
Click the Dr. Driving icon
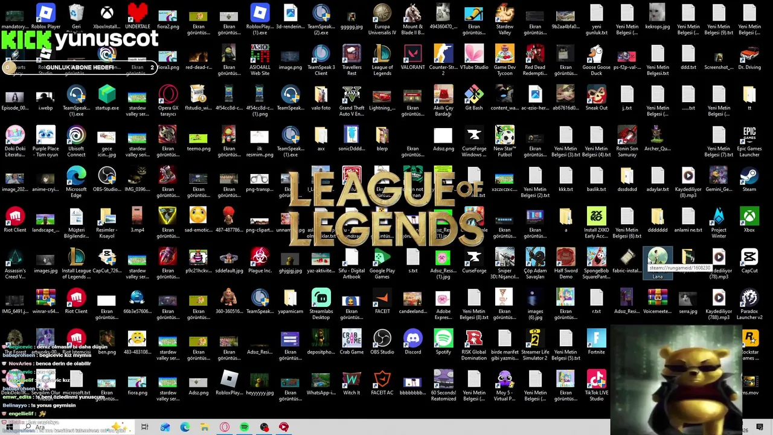[749, 57]
